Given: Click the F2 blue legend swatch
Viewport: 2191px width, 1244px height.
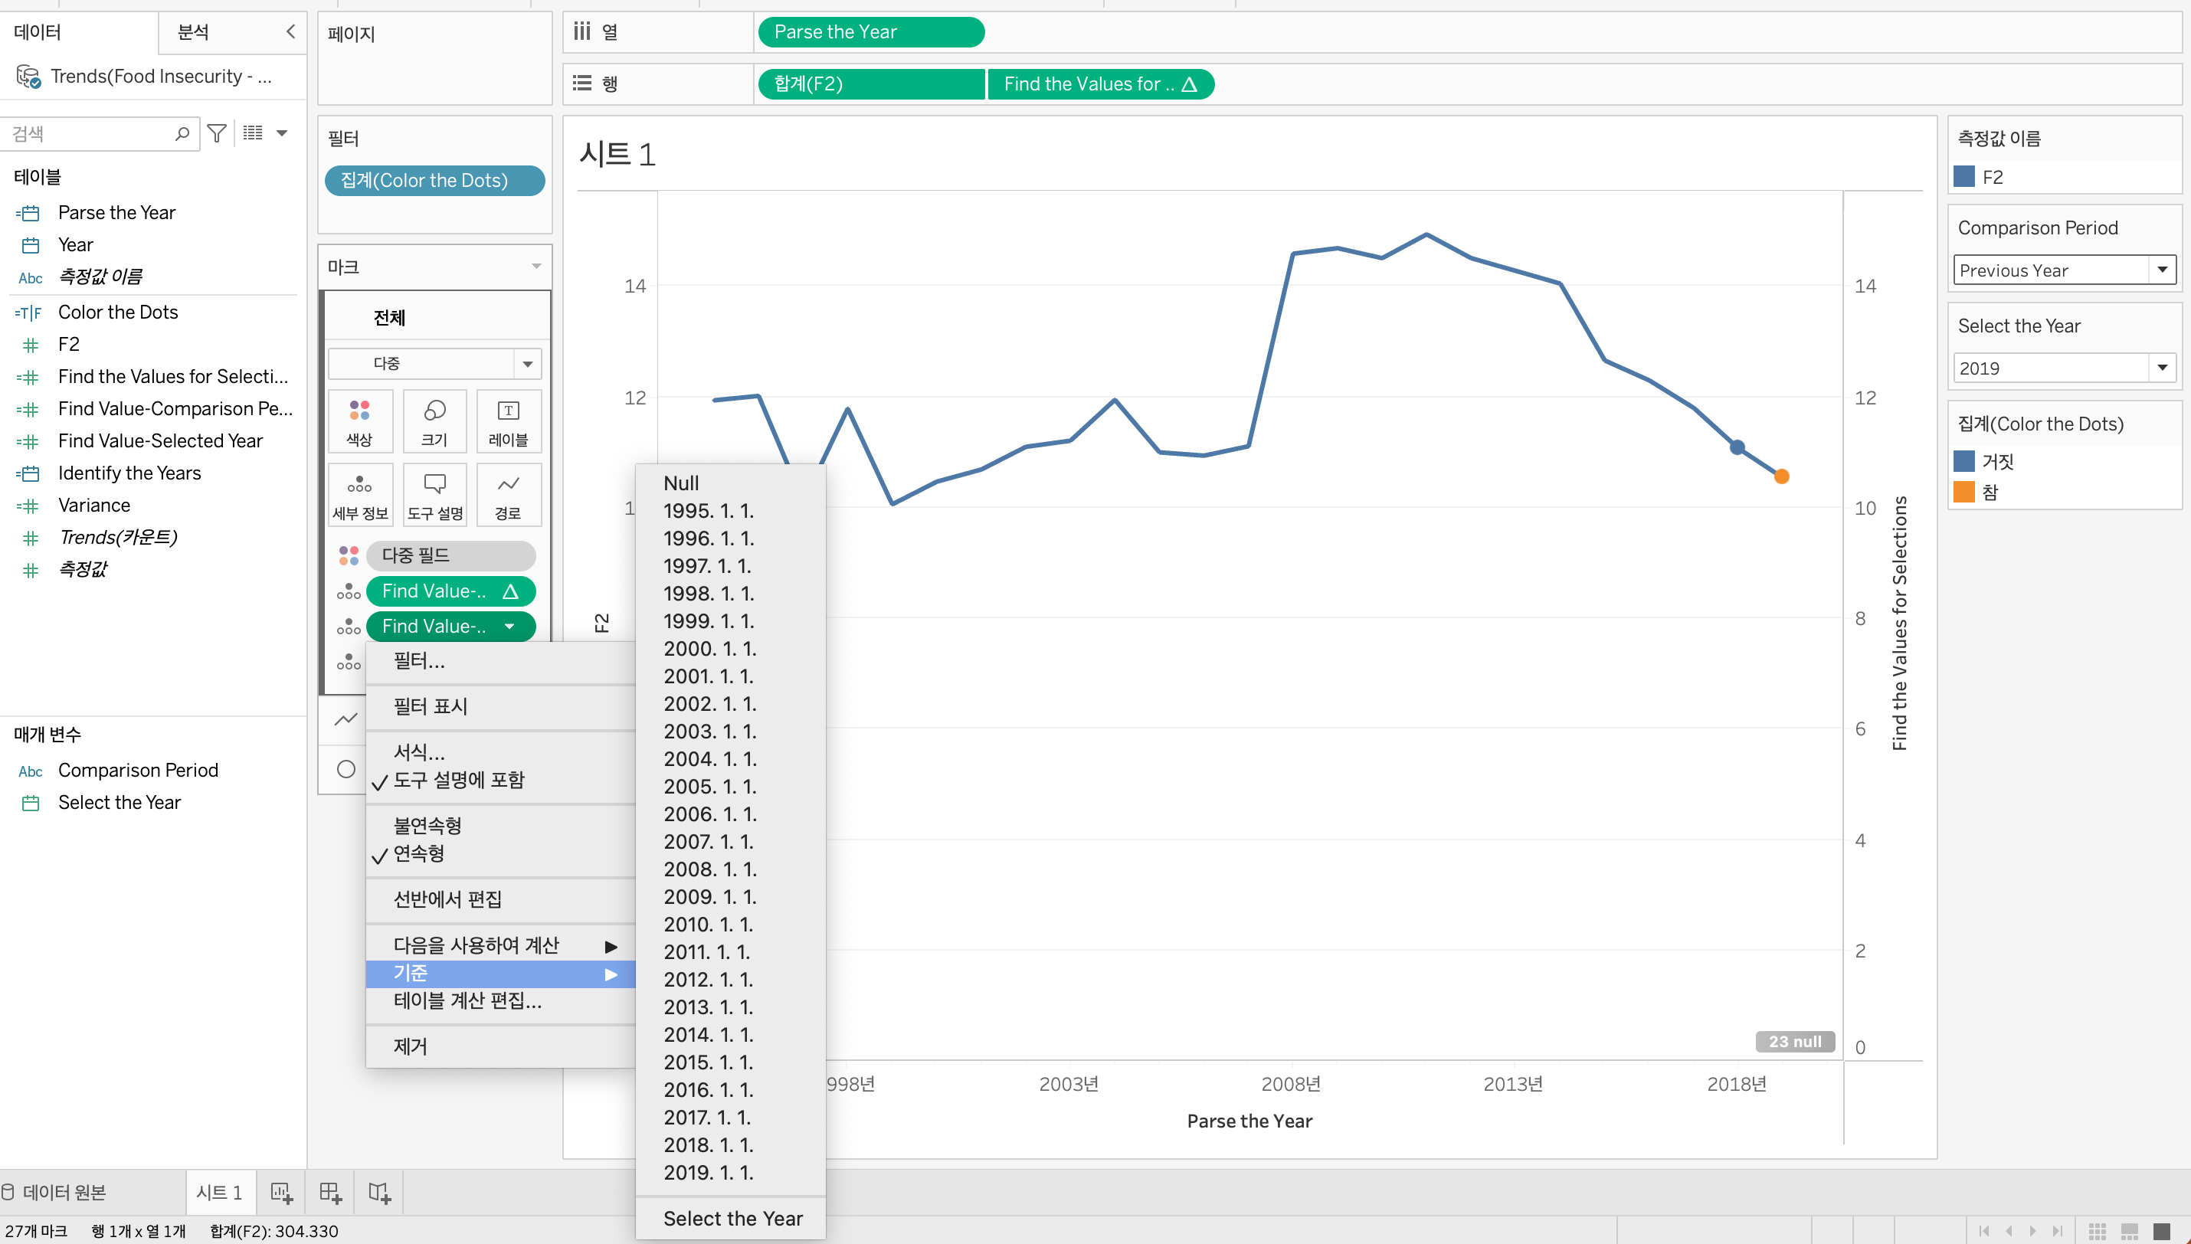Looking at the screenshot, I should click(x=1963, y=177).
